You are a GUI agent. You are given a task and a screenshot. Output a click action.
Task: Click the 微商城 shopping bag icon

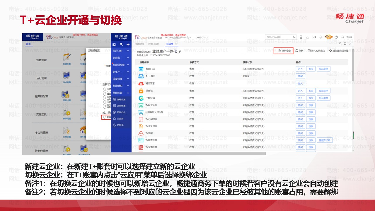tap(141, 91)
